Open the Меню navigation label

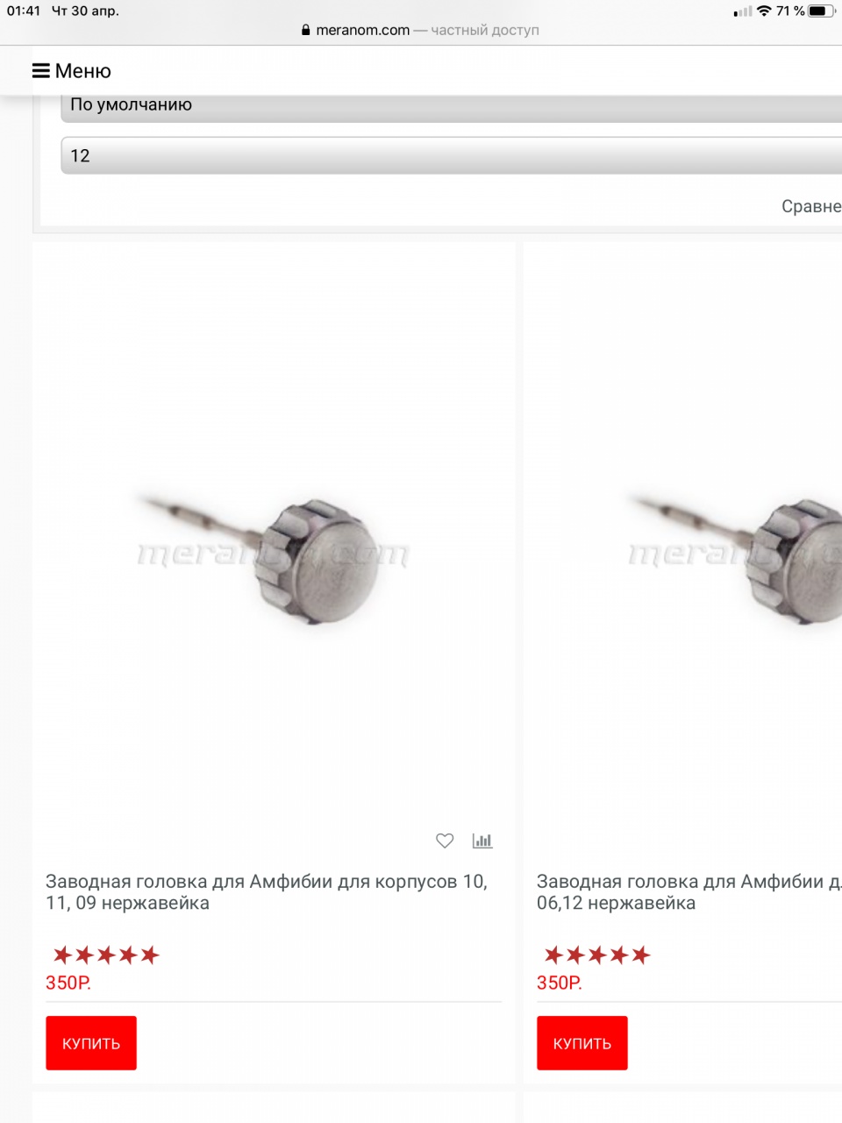[x=83, y=71]
